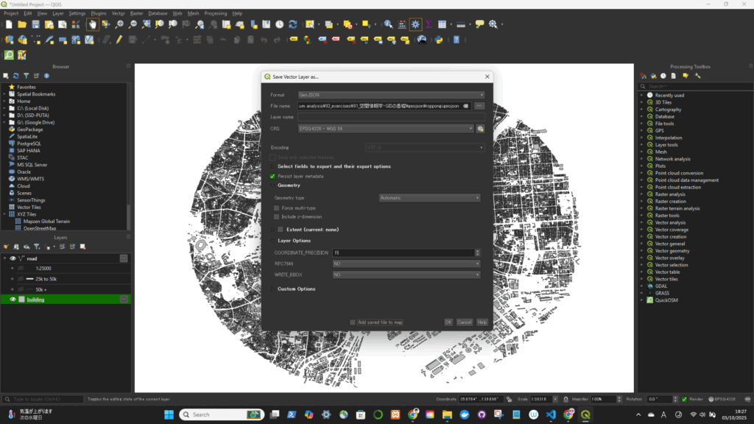Expand the Custom Options section
Image resolution: width=754 pixels, height=424 pixels.
(272, 289)
